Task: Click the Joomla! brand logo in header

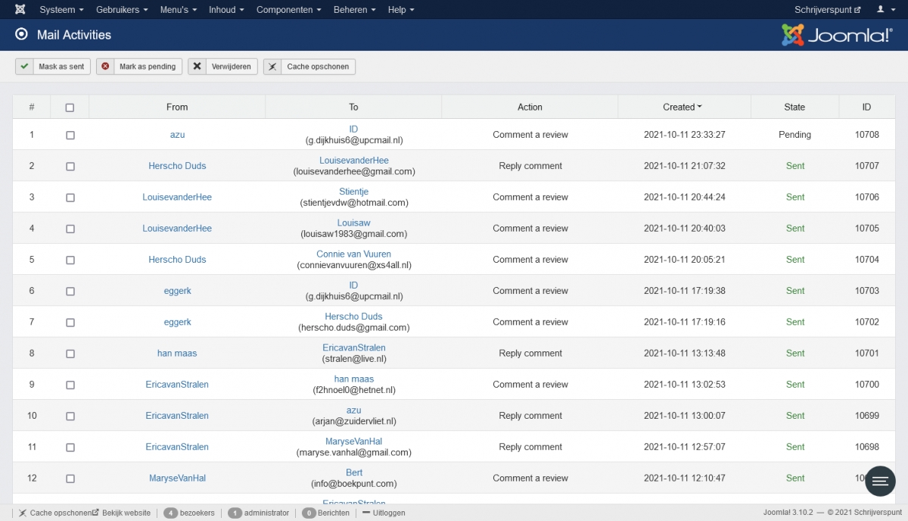Action: click(x=836, y=35)
